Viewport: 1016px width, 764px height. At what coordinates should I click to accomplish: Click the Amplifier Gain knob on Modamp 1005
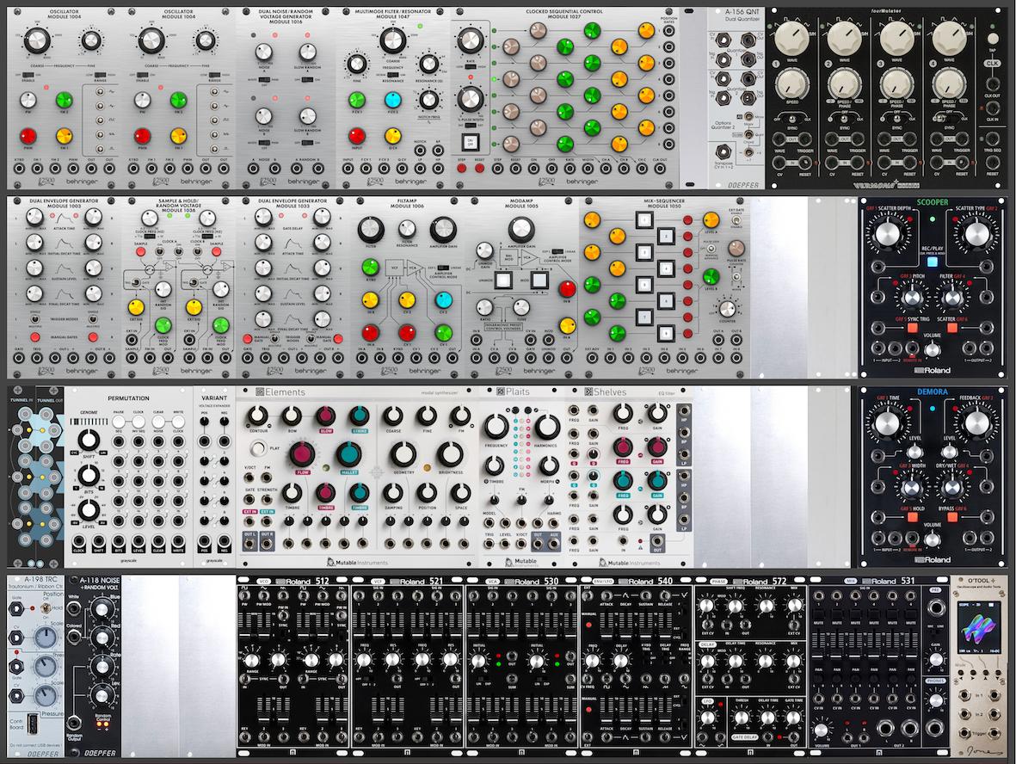coord(521,230)
